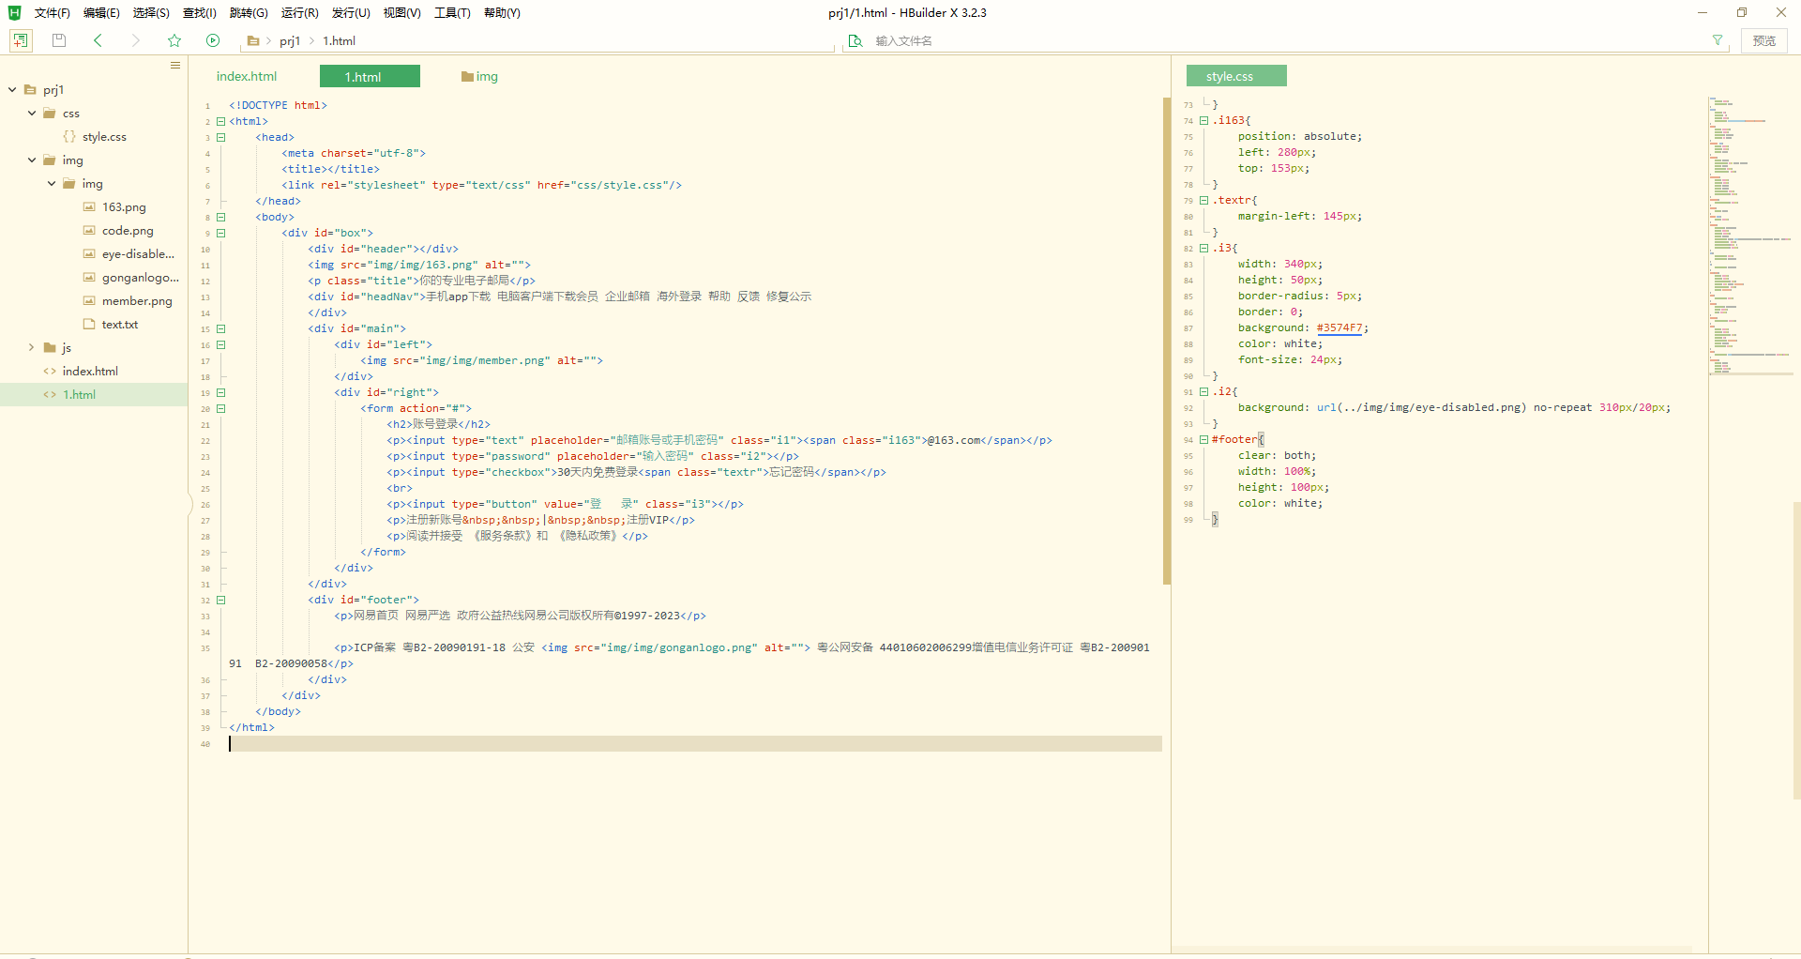Select code.png in project tree
This screenshot has height=959, width=1801.
[128, 231]
